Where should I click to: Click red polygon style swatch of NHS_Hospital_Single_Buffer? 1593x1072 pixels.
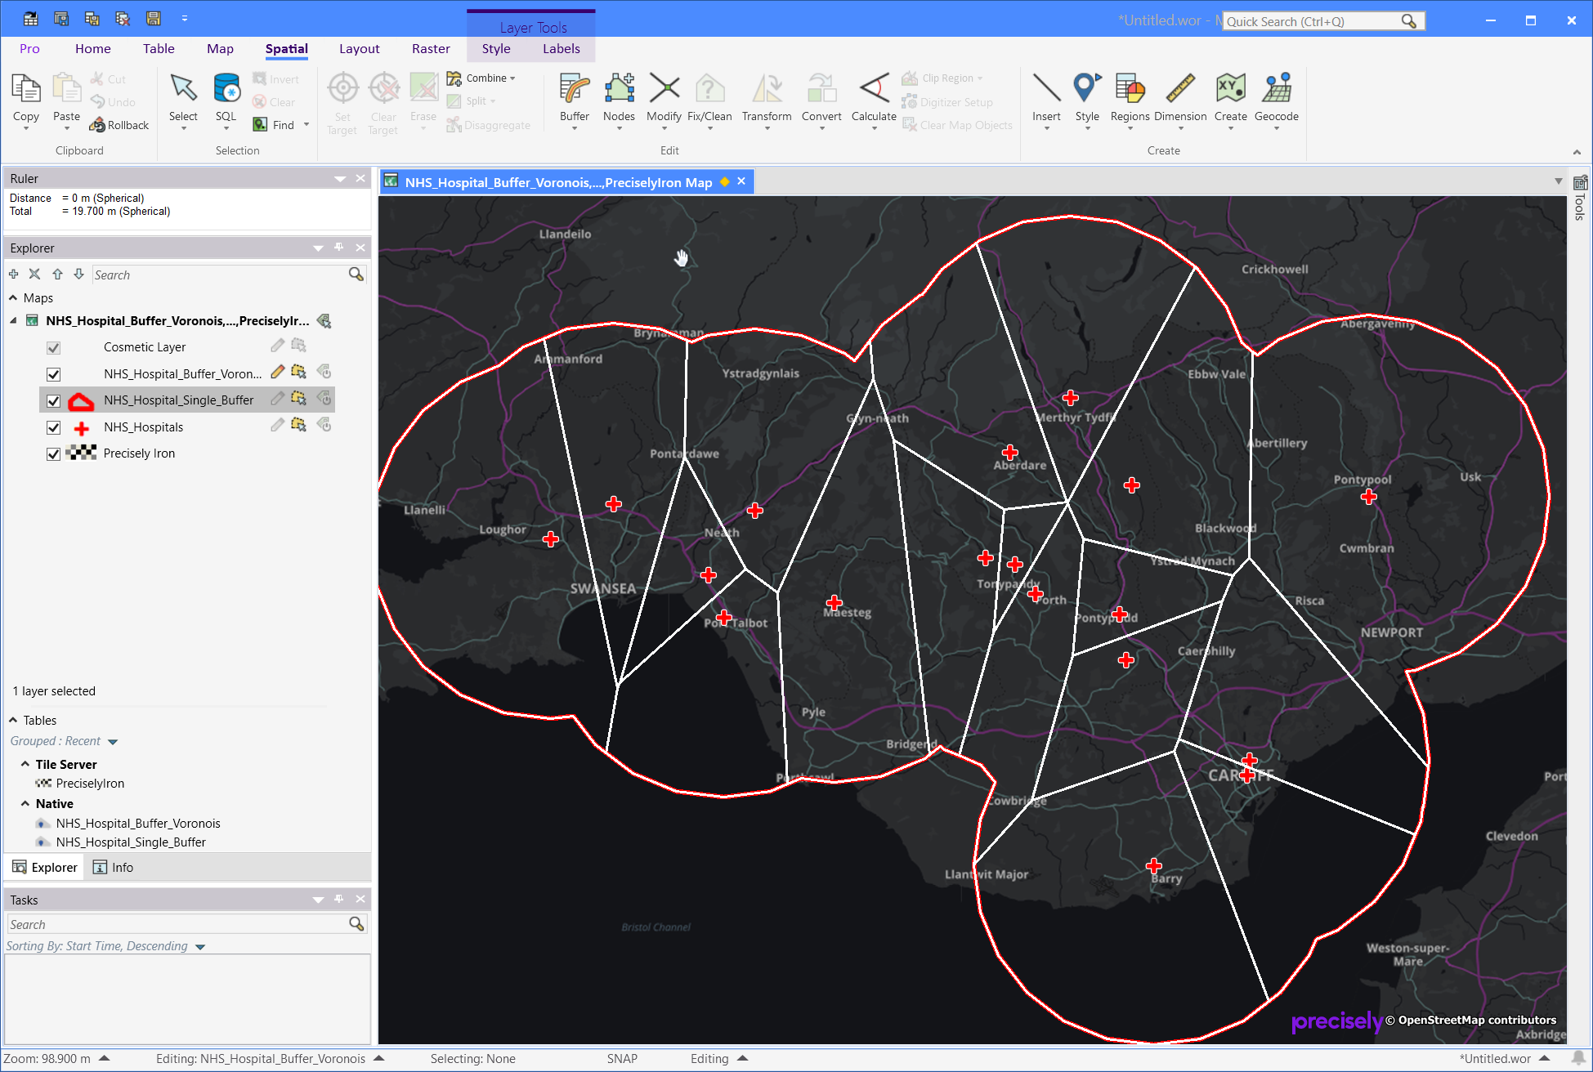click(81, 400)
